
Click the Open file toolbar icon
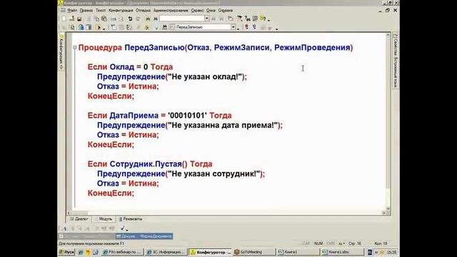72,19
